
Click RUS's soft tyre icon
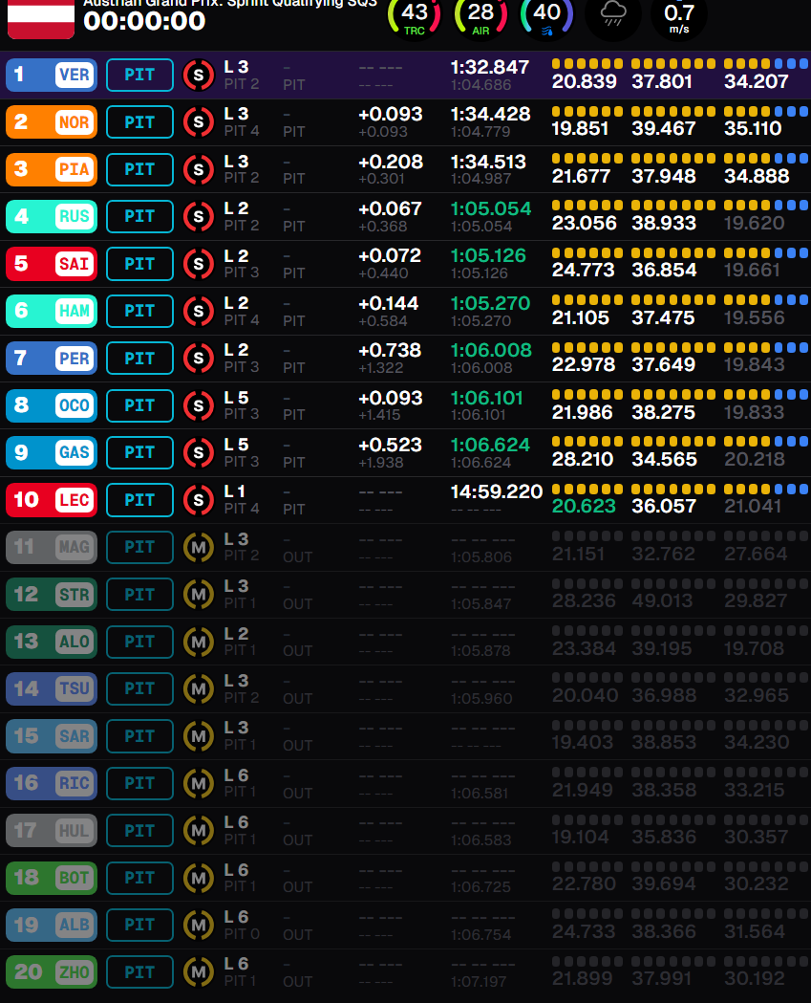[x=198, y=217]
